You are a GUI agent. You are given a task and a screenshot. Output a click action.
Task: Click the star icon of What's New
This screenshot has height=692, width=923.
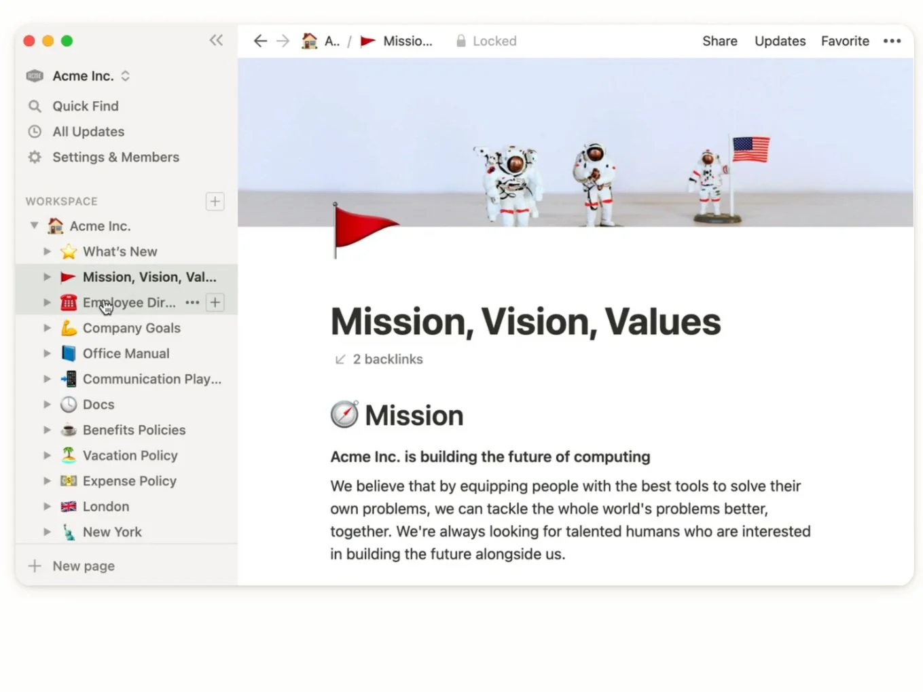tap(69, 251)
